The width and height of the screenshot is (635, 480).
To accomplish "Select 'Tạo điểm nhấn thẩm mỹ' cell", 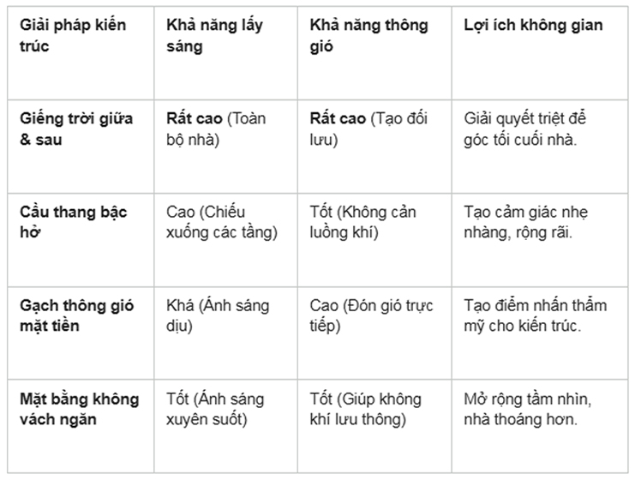I will (x=540, y=333).
